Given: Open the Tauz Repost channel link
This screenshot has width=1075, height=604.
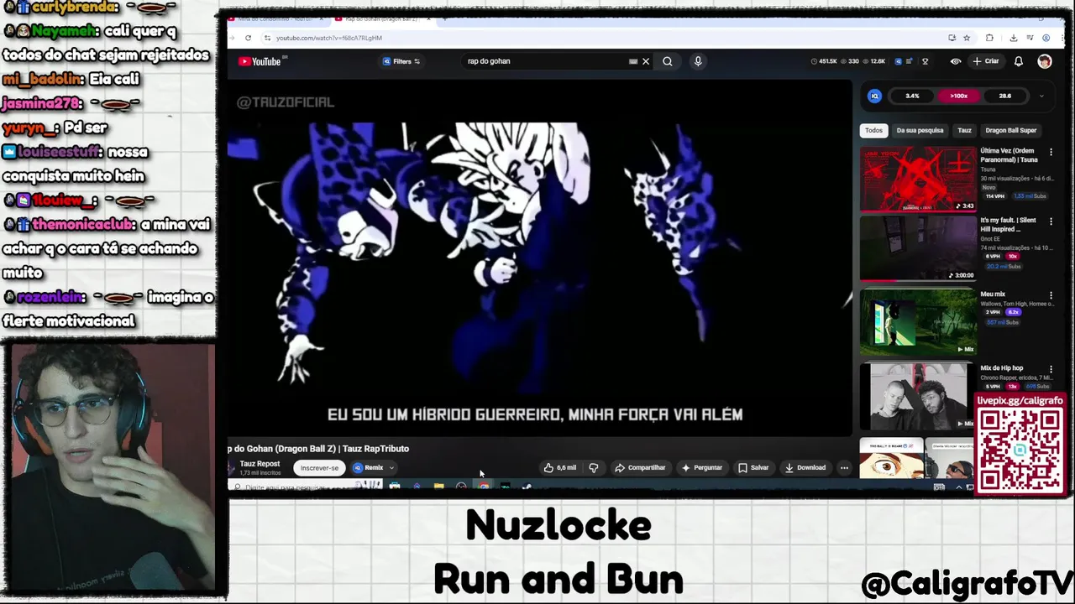Looking at the screenshot, I should pyautogui.click(x=260, y=464).
